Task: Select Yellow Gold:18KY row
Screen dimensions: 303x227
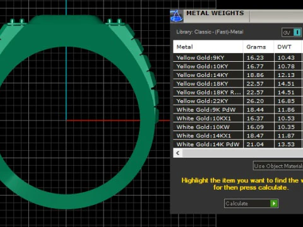Action: tap(238, 83)
